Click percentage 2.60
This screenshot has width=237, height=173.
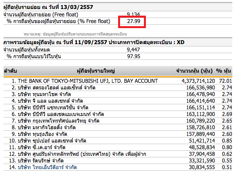point(227,134)
